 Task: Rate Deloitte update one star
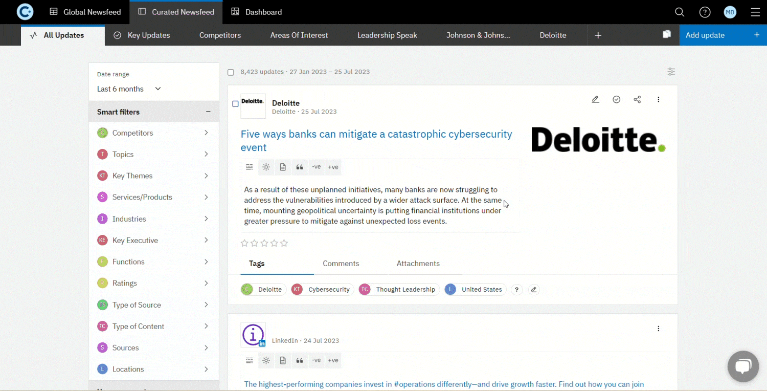[244, 243]
